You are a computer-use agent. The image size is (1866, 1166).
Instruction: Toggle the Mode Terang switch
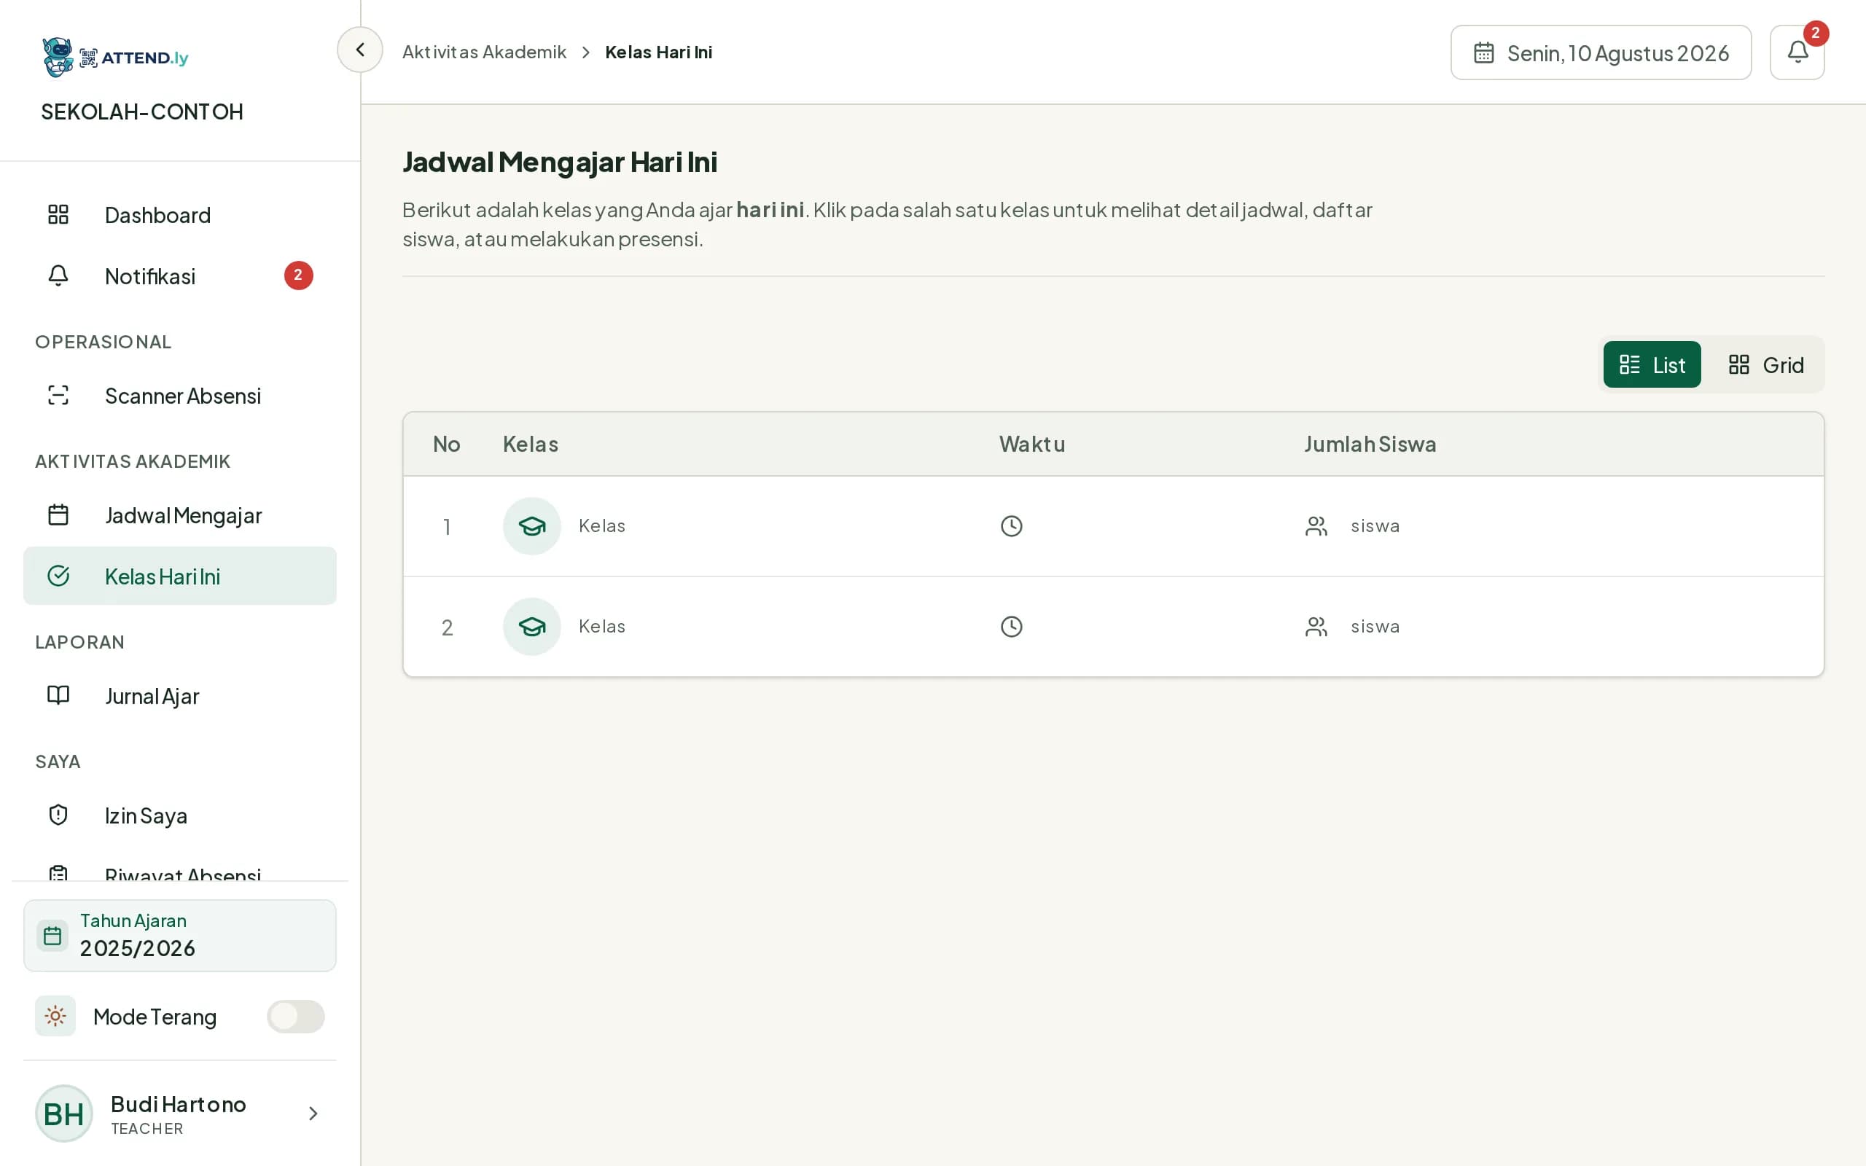[295, 1016]
